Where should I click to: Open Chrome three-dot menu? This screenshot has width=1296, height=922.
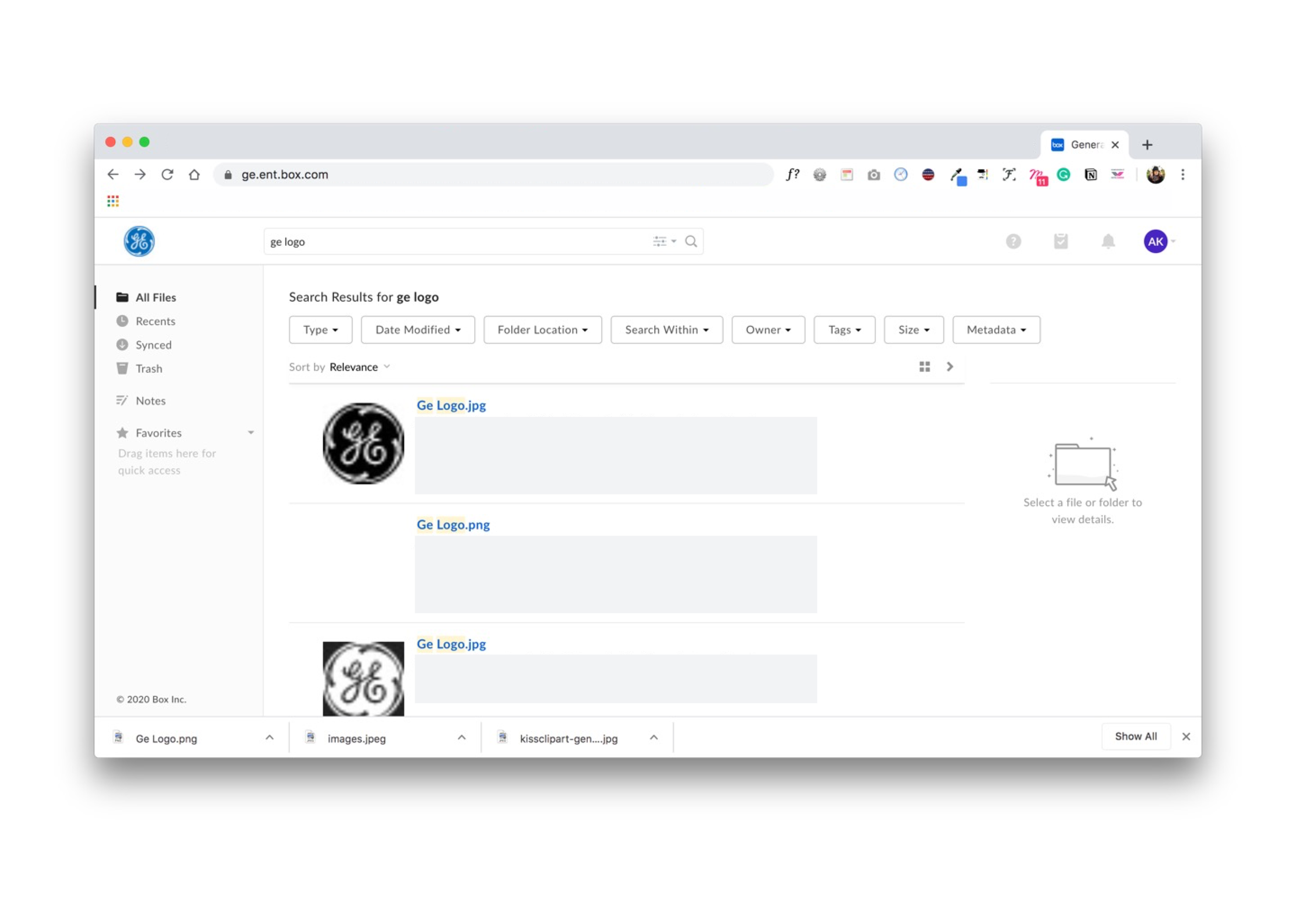click(x=1182, y=174)
